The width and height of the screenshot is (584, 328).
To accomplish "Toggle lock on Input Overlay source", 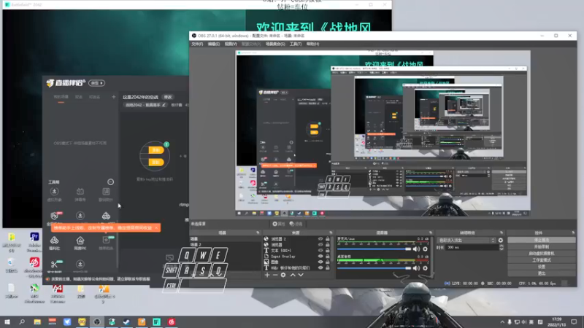I will coord(327,257).
